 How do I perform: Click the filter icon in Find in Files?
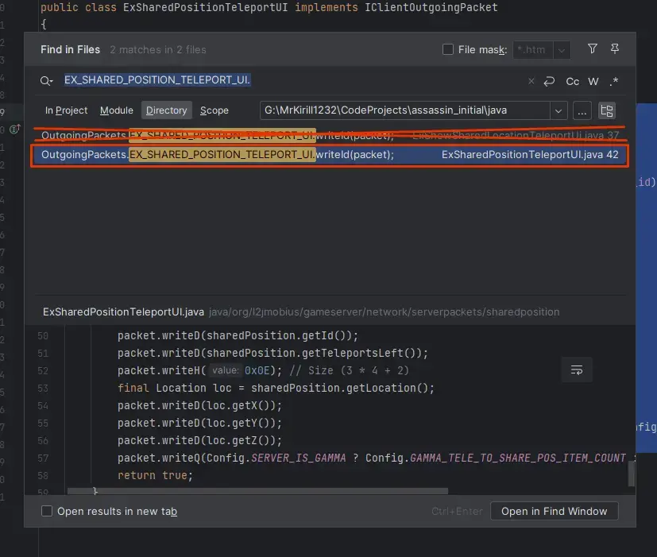tap(592, 49)
